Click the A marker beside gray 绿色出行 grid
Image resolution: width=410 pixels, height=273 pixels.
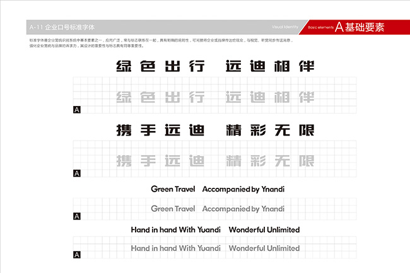pos(77,110)
